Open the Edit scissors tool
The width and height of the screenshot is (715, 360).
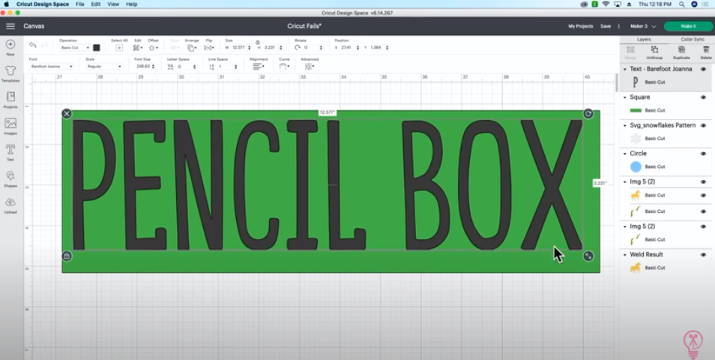136,47
